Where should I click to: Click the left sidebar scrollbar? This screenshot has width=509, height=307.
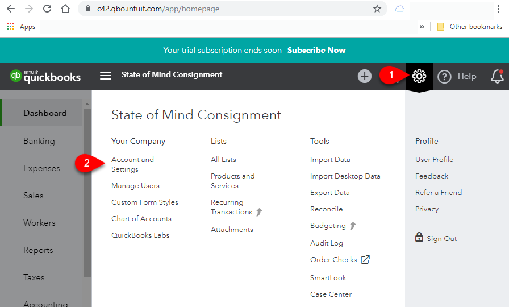[x=87, y=192]
